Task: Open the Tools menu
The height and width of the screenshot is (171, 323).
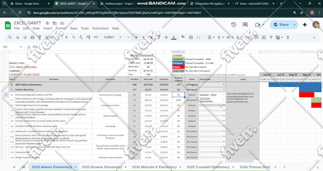Action: [x=85, y=28]
